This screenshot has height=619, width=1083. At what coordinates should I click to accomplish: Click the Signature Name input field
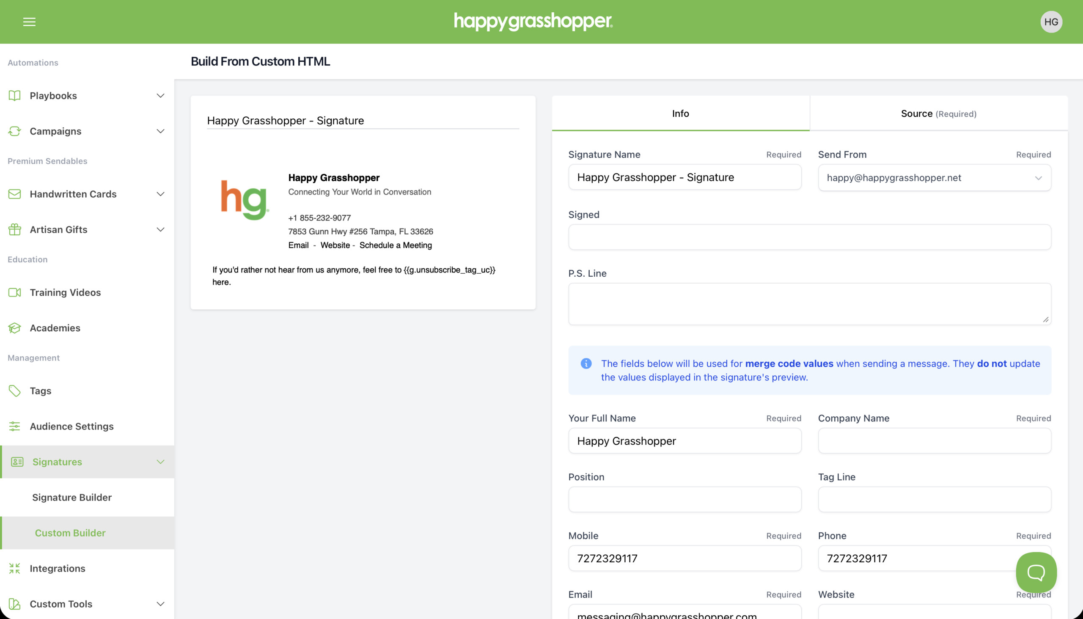(684, 177)
